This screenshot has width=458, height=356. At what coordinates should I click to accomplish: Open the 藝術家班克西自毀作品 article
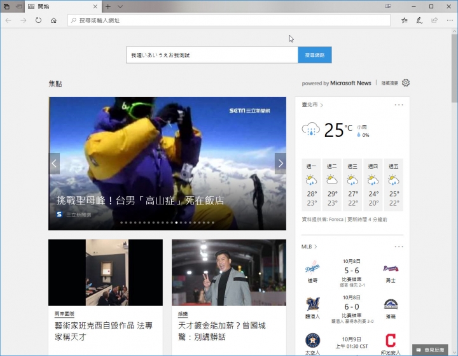pyautogui.click(x=104, y=331)
